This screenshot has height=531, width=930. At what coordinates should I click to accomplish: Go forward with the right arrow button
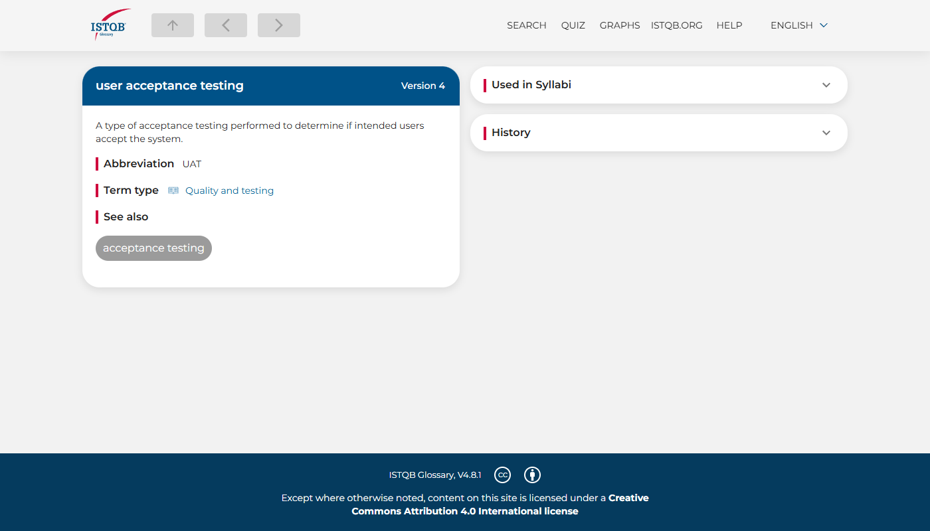[x=279, y=25]
